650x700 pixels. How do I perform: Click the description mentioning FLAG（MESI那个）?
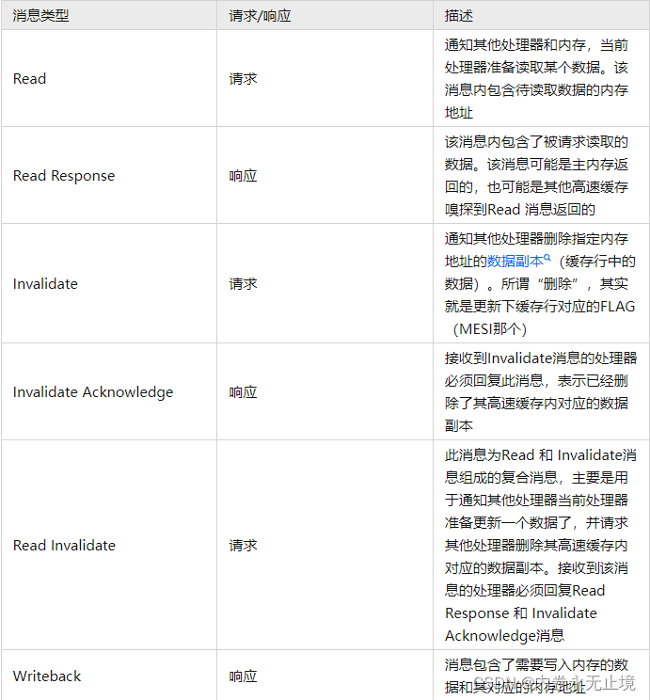tap(540, 284)
